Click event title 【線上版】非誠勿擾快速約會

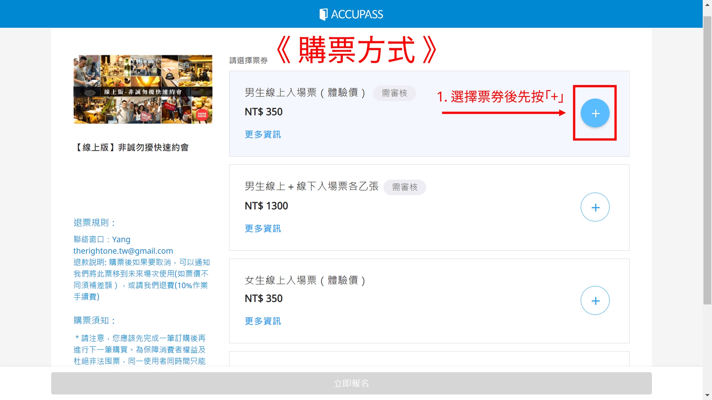pos(132,147)
